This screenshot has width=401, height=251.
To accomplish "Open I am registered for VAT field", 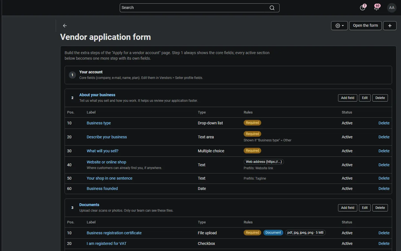I will pos(106,243).
